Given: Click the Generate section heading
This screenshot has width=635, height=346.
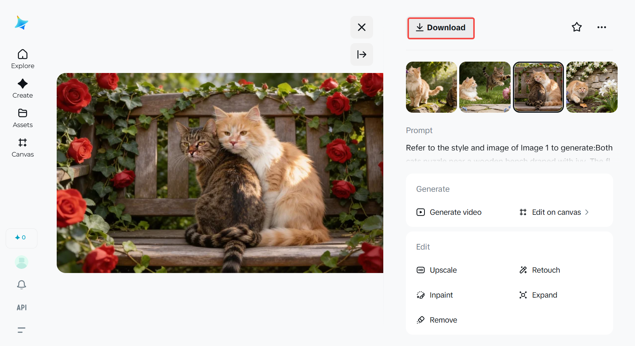Looking at the screenshot, I should pyautogui.click(x=433, y=189).
